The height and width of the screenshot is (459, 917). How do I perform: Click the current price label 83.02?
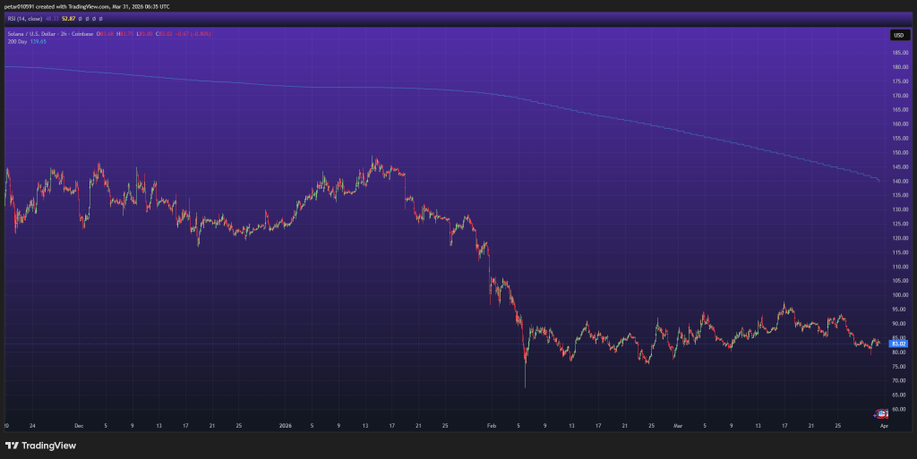point(898,344)
